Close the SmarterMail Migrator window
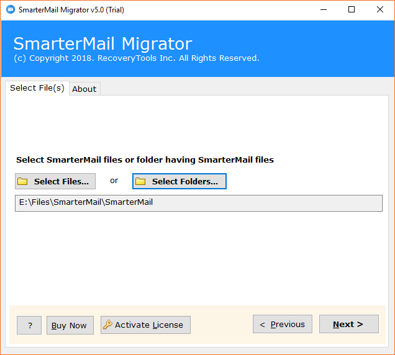Image resolution: width=395 pixels, height=355 pixels. coord(380,9)
